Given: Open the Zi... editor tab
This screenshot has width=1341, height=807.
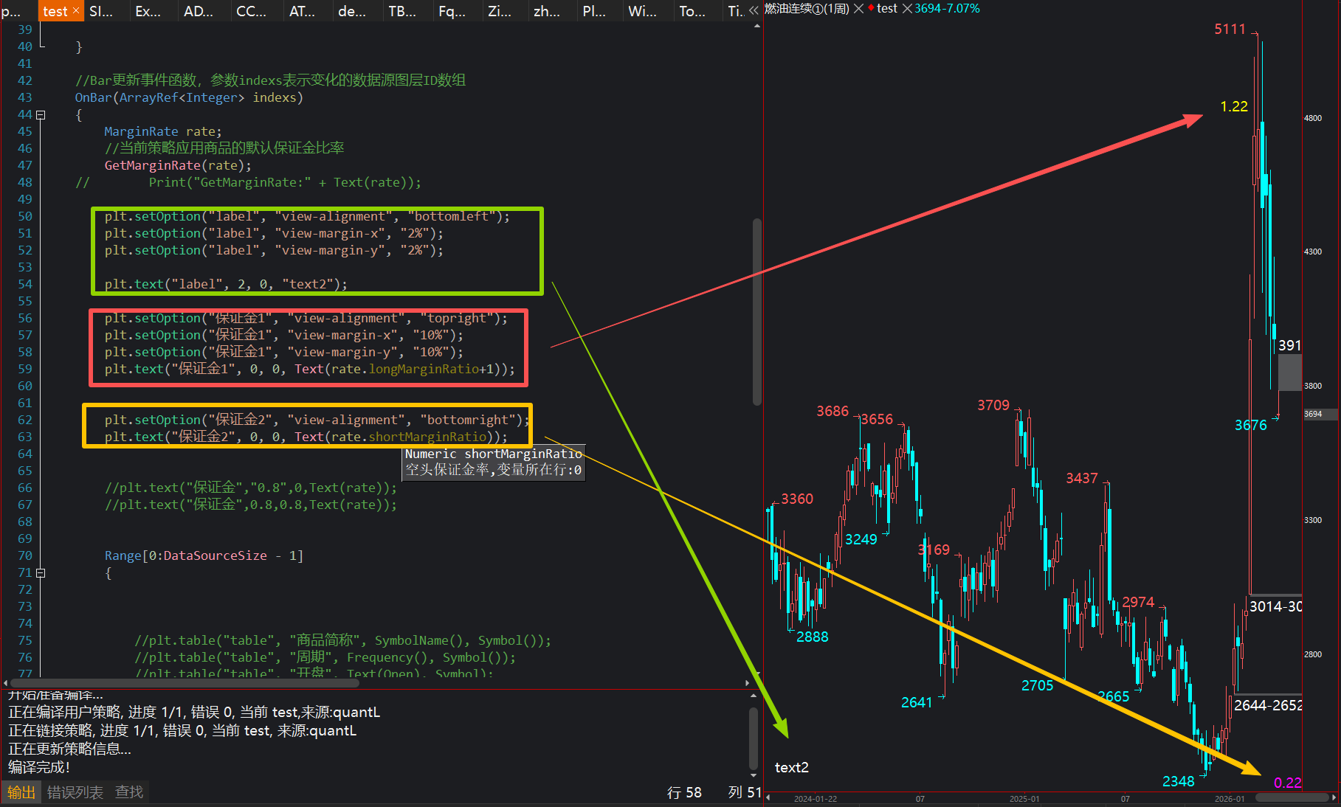Looking at the screenshot, I should (x=499, y=11).
